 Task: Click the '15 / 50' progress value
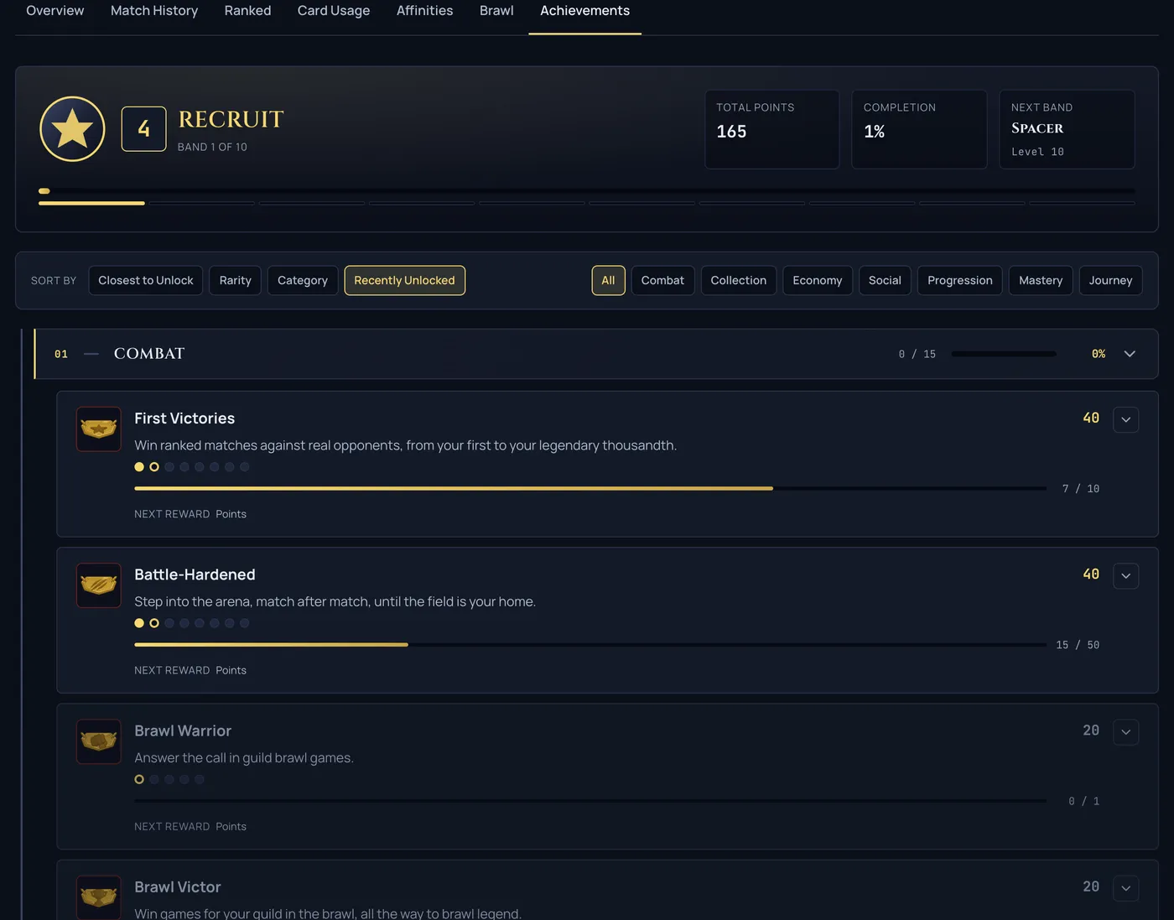pos(1078,645)
